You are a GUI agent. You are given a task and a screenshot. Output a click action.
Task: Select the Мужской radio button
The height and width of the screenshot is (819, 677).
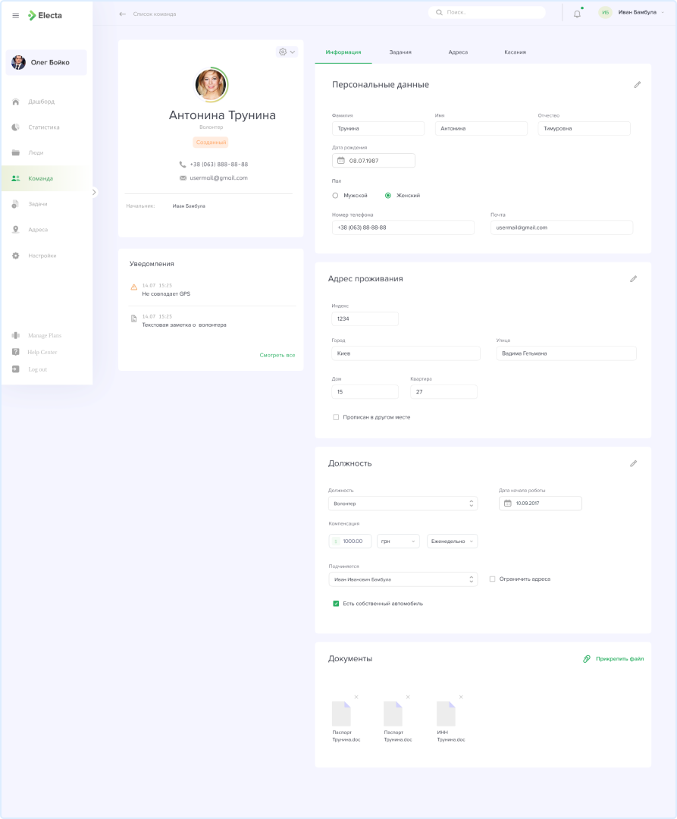[336, 196]
